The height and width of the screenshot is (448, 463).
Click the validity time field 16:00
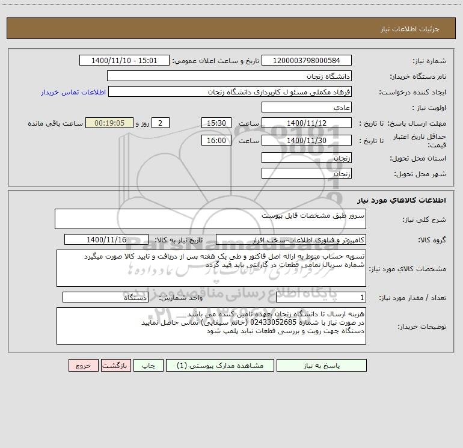[216, 140]
